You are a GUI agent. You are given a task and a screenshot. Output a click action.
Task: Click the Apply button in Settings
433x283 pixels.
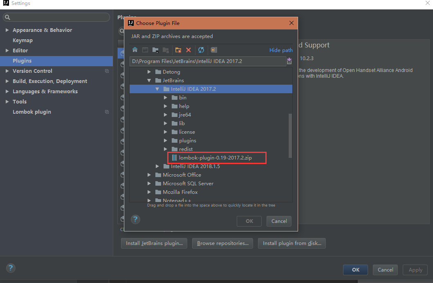415,270
